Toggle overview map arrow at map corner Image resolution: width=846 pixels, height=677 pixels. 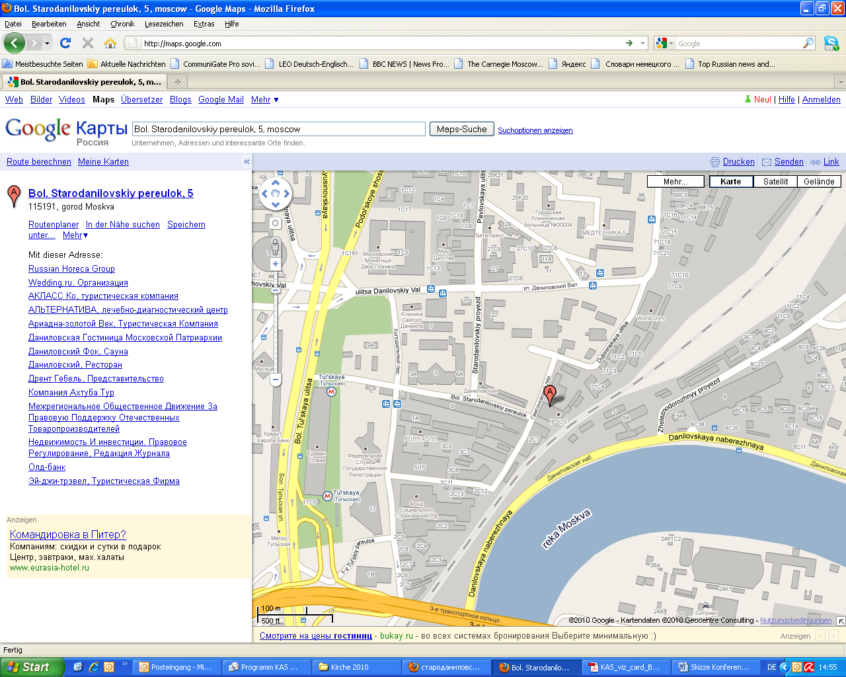841,621
